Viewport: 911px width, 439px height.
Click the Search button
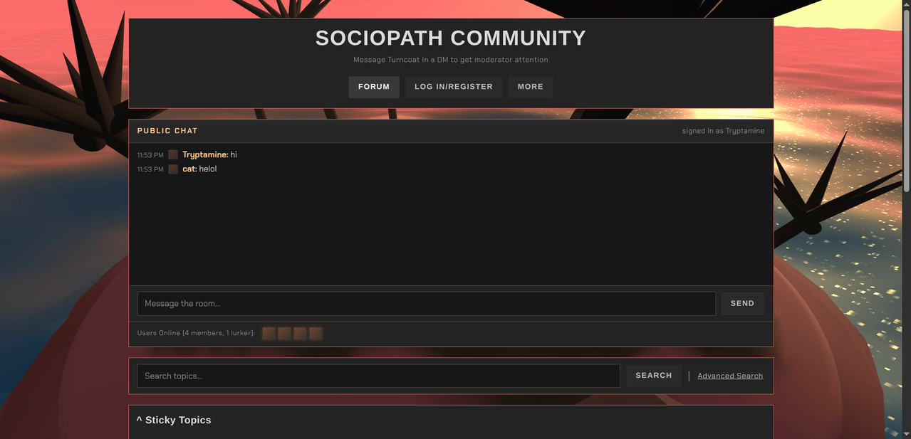[654, 376]
